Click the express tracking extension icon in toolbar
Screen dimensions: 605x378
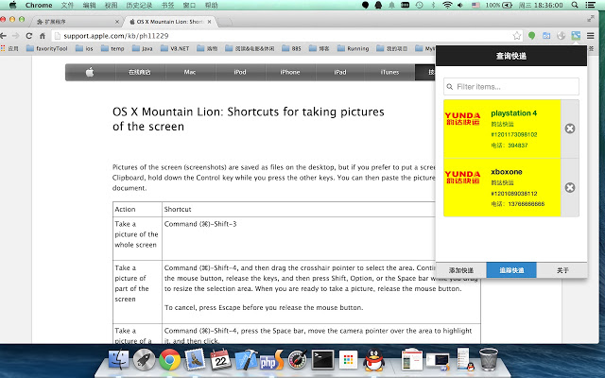pyautogui.click(x=576, y=36)
